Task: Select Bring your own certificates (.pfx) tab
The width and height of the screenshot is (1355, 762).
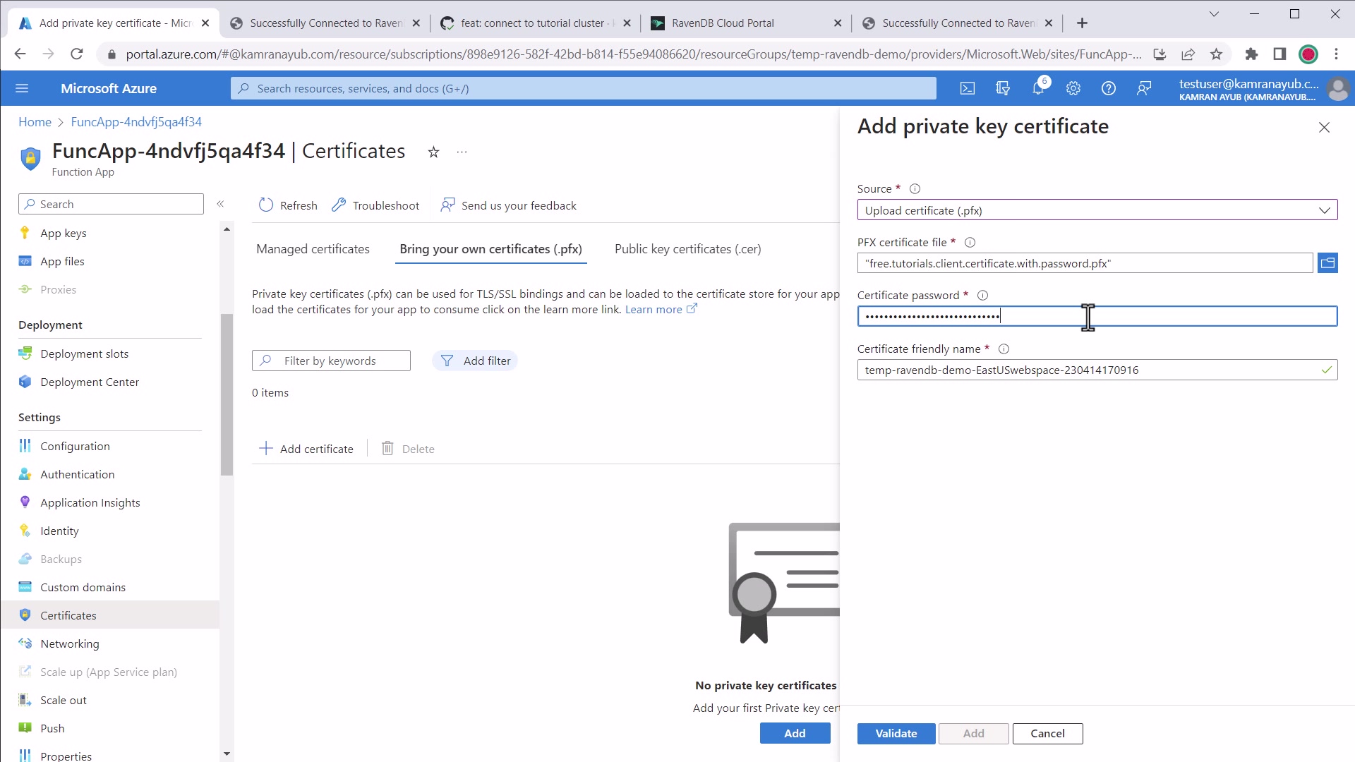Action: 490,249
